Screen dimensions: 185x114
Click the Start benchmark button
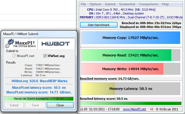(x=99, y=25)
